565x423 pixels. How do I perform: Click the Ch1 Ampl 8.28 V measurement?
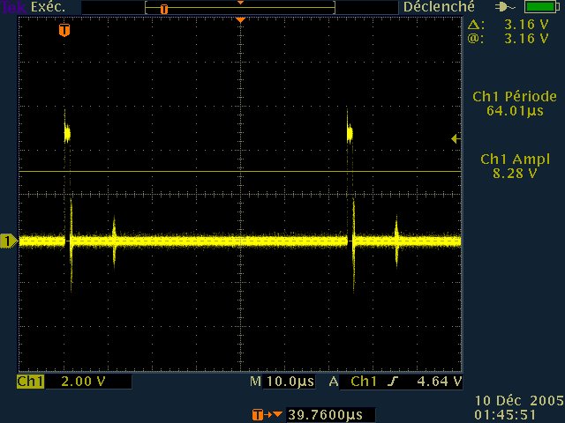point(514,167)
